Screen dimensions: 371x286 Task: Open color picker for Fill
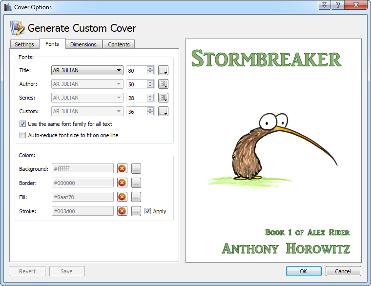[136, 197]
